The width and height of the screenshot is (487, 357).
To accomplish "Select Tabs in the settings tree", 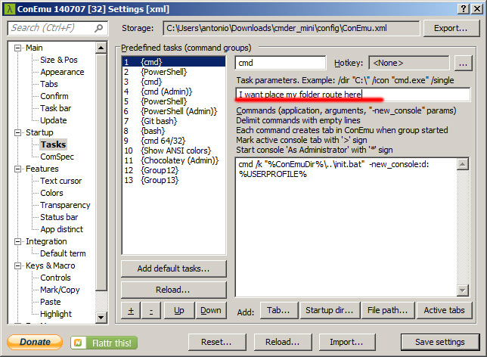I will point(48,84).
